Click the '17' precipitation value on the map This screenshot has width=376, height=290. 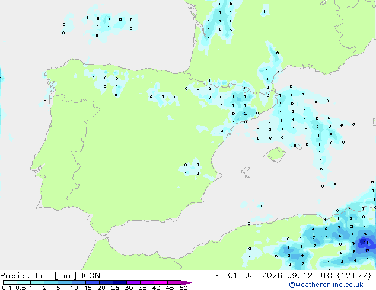point(367,250)
